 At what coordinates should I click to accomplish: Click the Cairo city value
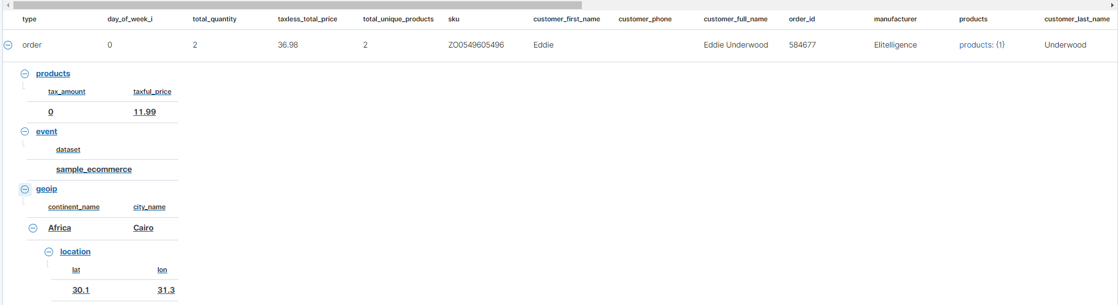point(143,228)
